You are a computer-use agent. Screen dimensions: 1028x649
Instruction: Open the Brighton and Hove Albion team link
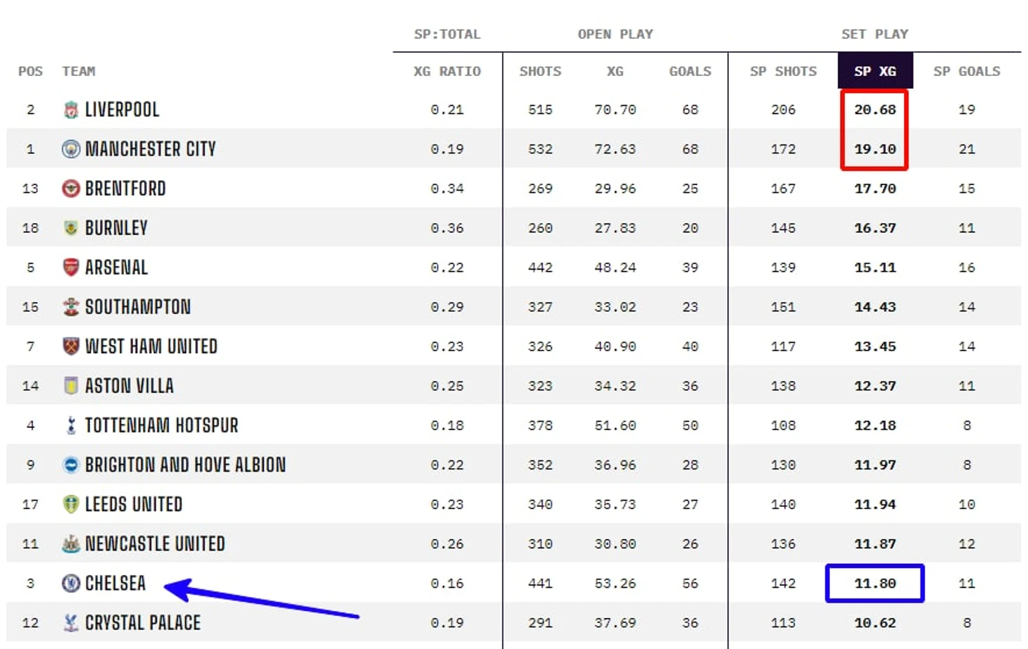click(x=185, y=465)
